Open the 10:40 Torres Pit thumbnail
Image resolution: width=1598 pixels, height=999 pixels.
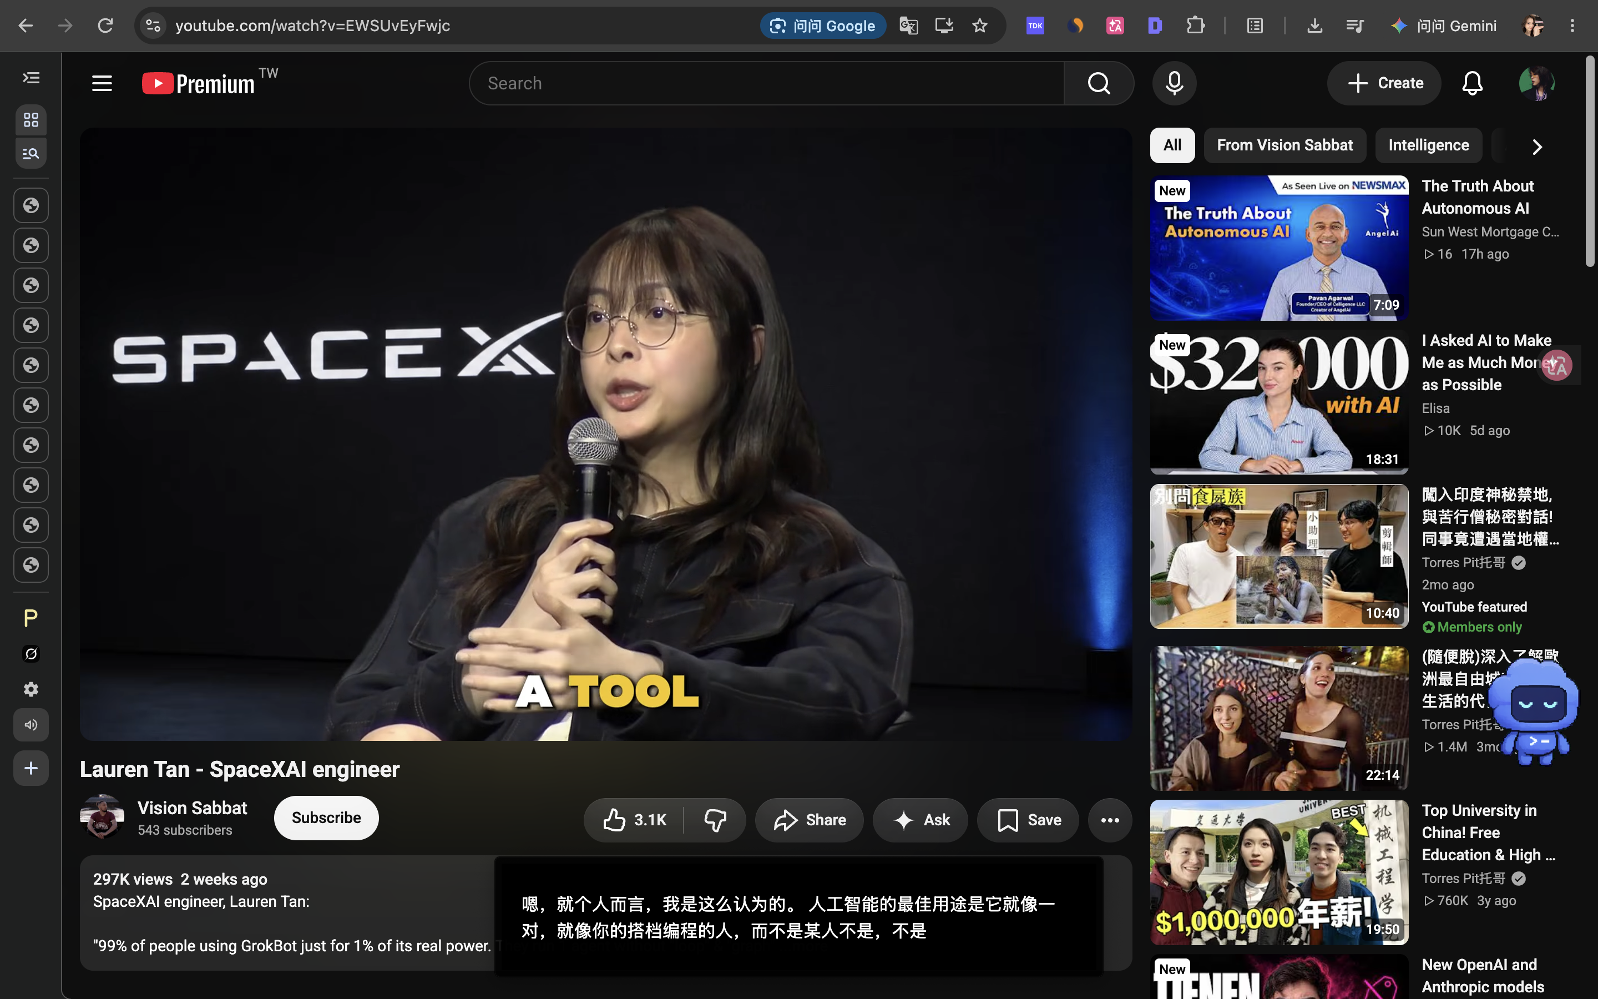pos(1279,556)
